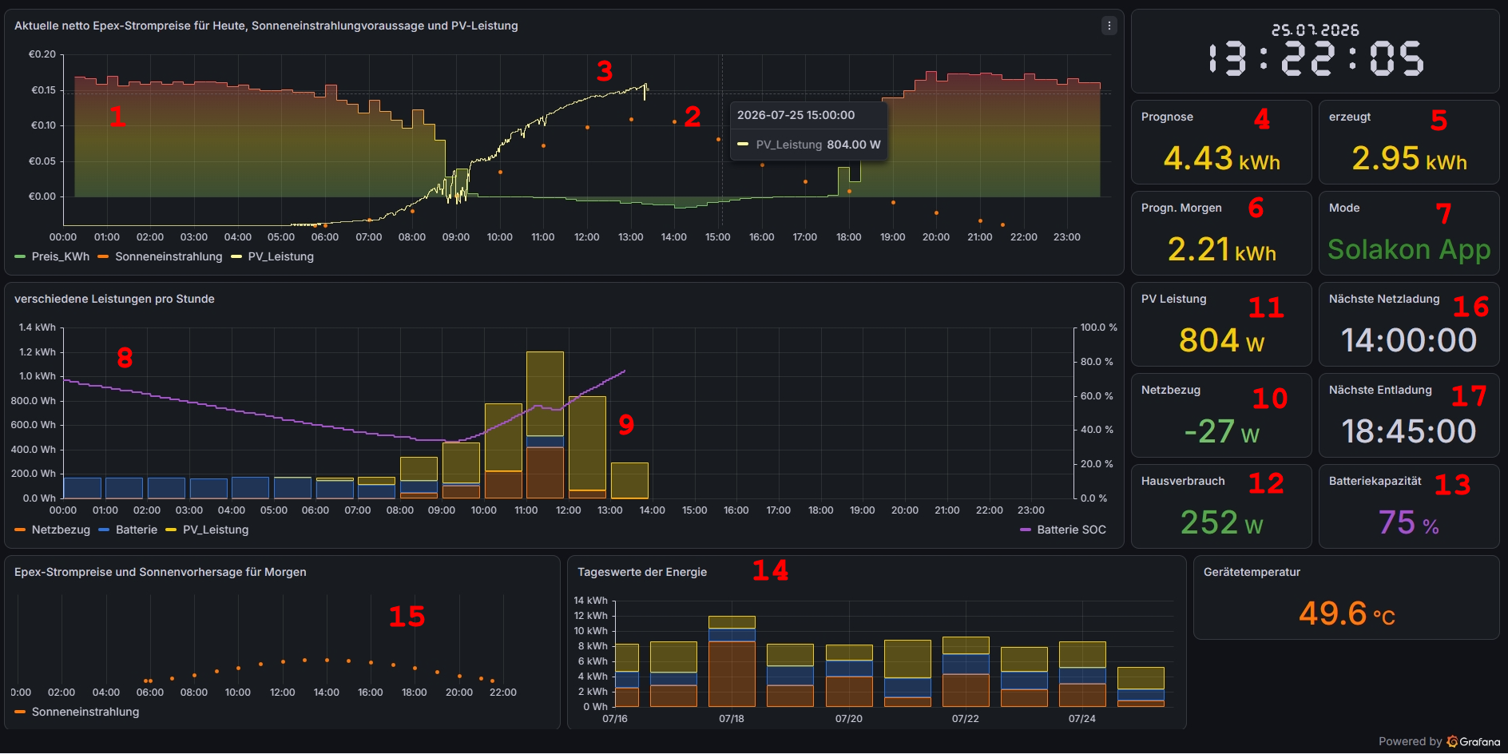Click the Prognose 4.43 kWh stat panel
1508x754 pixels.
pyautogui.click(x=1221, y=142)
